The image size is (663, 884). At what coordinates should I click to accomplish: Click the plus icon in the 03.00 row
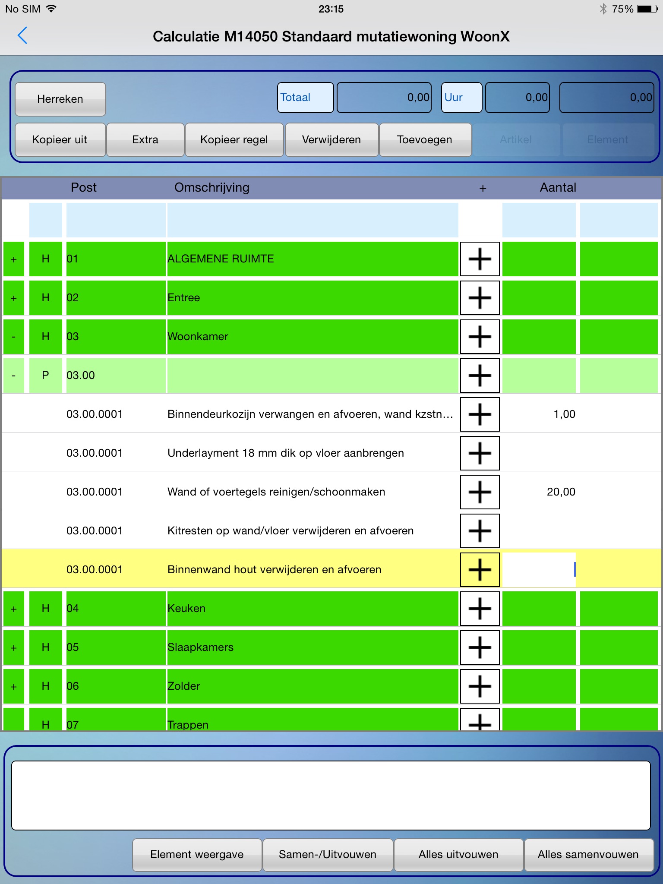480,376
